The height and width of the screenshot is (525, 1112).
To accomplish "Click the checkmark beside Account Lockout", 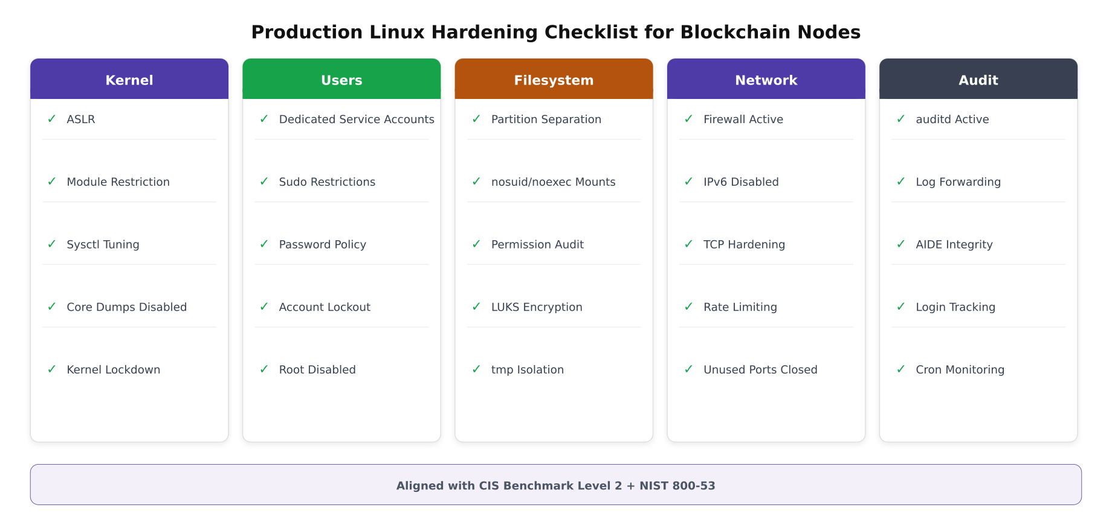I will [264, 307].
